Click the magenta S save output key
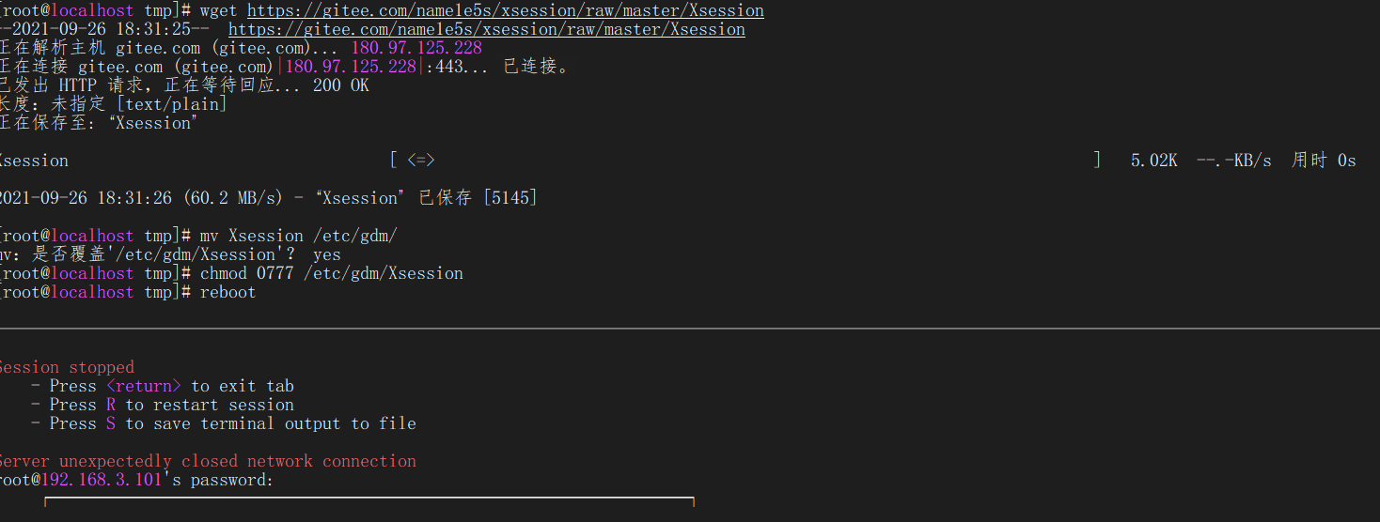Screen dimensions: 1380x522 click(x=111, y=423)
